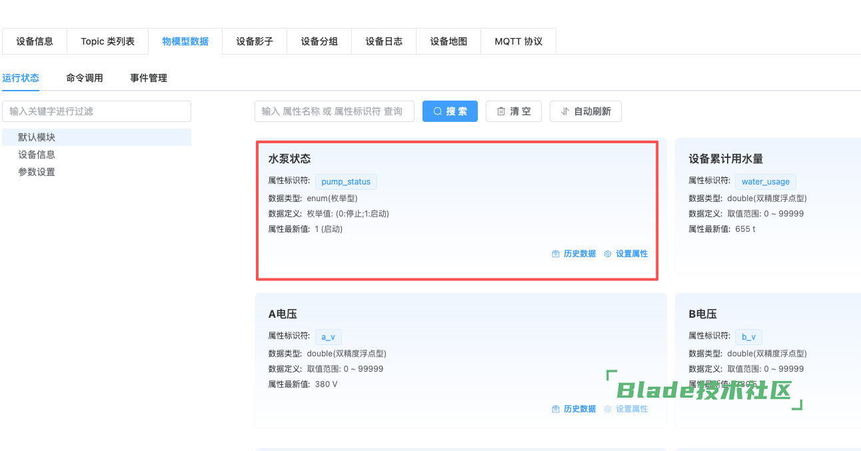Select the 命令调用 sub-tab
The height and width of the screenshot is (451, 861).
coord(85,78)
